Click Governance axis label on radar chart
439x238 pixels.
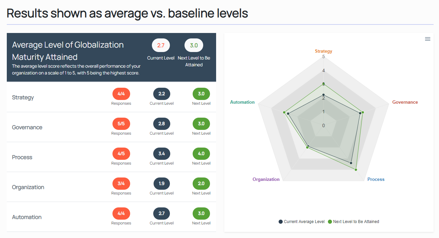click(405, 102)
